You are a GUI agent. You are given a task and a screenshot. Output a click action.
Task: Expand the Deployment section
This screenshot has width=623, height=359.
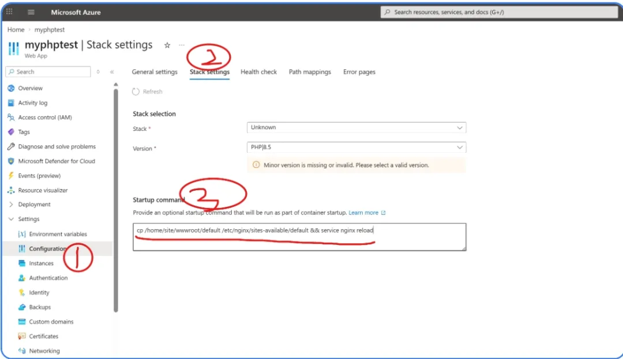click(x=11, y=205)
